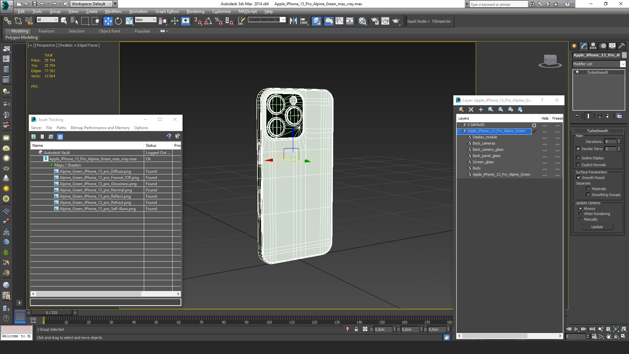Open the Modifiers menu
629x354 pixels.
click(113, 11)
